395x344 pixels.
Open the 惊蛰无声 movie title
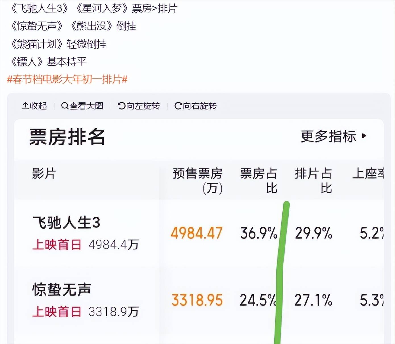tap(62, 290)
